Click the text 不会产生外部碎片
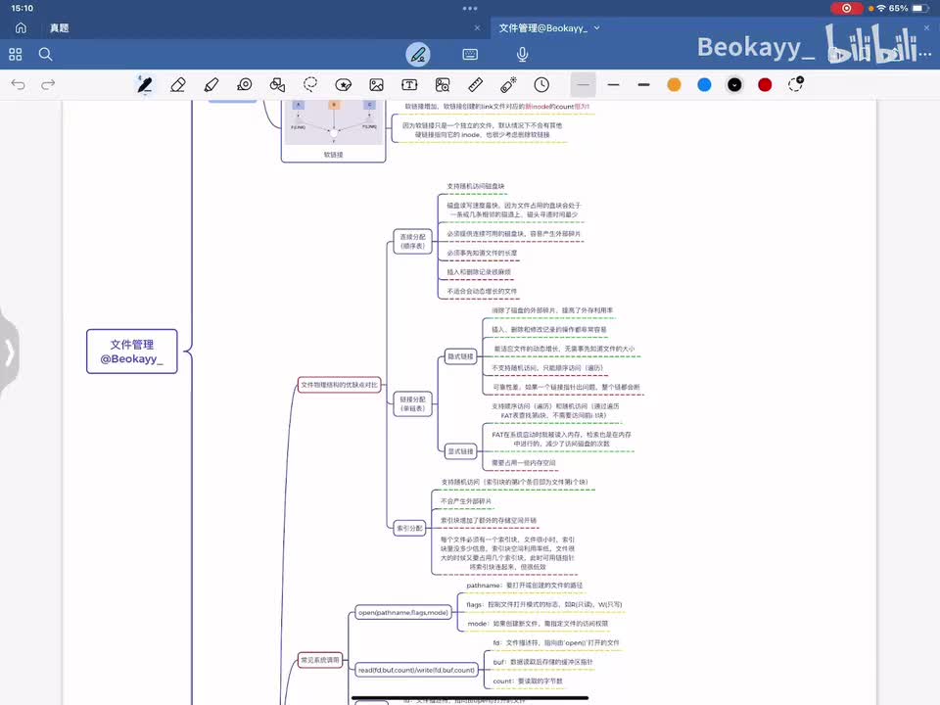The image size is (940, 705). pyautogui.click(x=466, y=501)
